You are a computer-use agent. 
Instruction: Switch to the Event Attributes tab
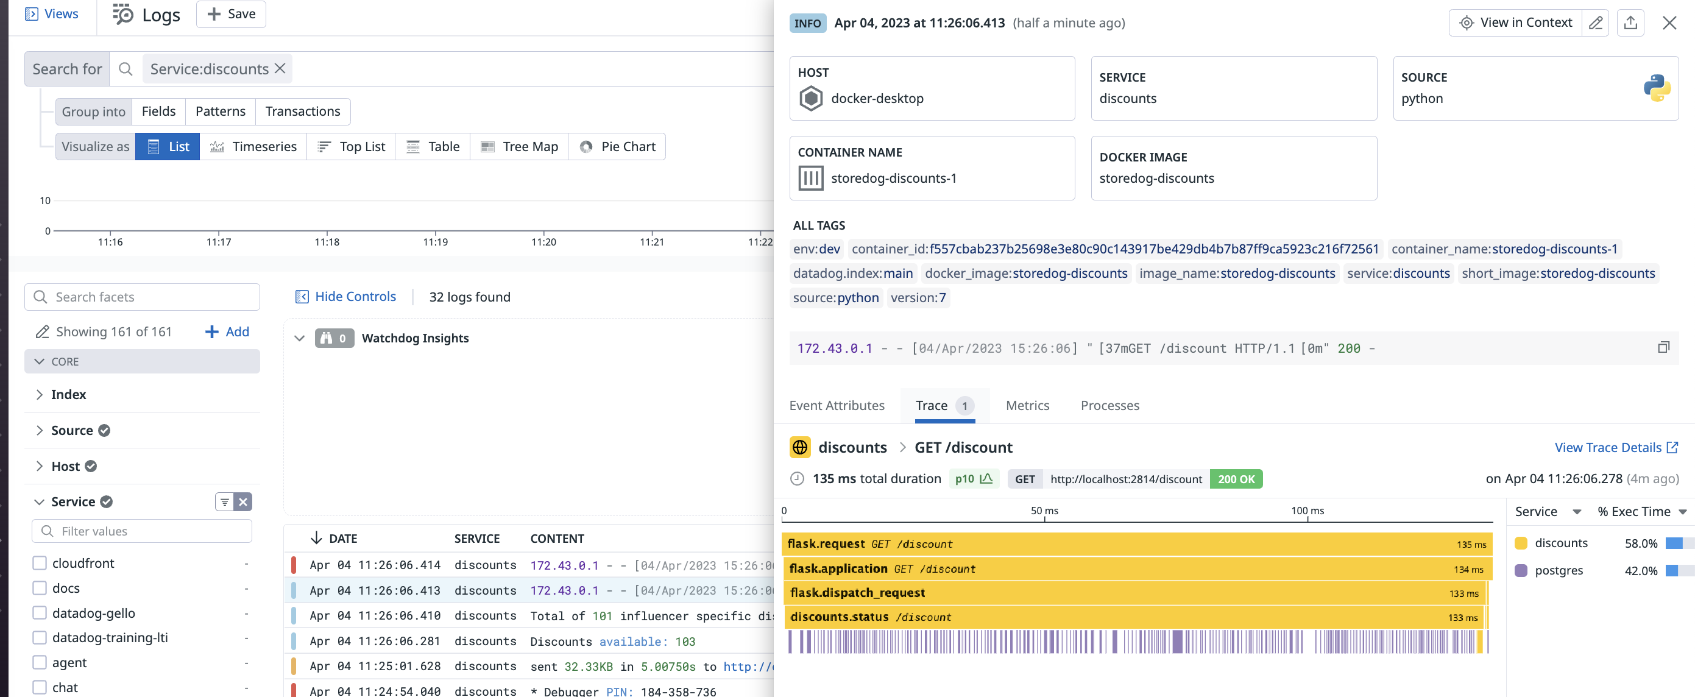click(837, 405)
